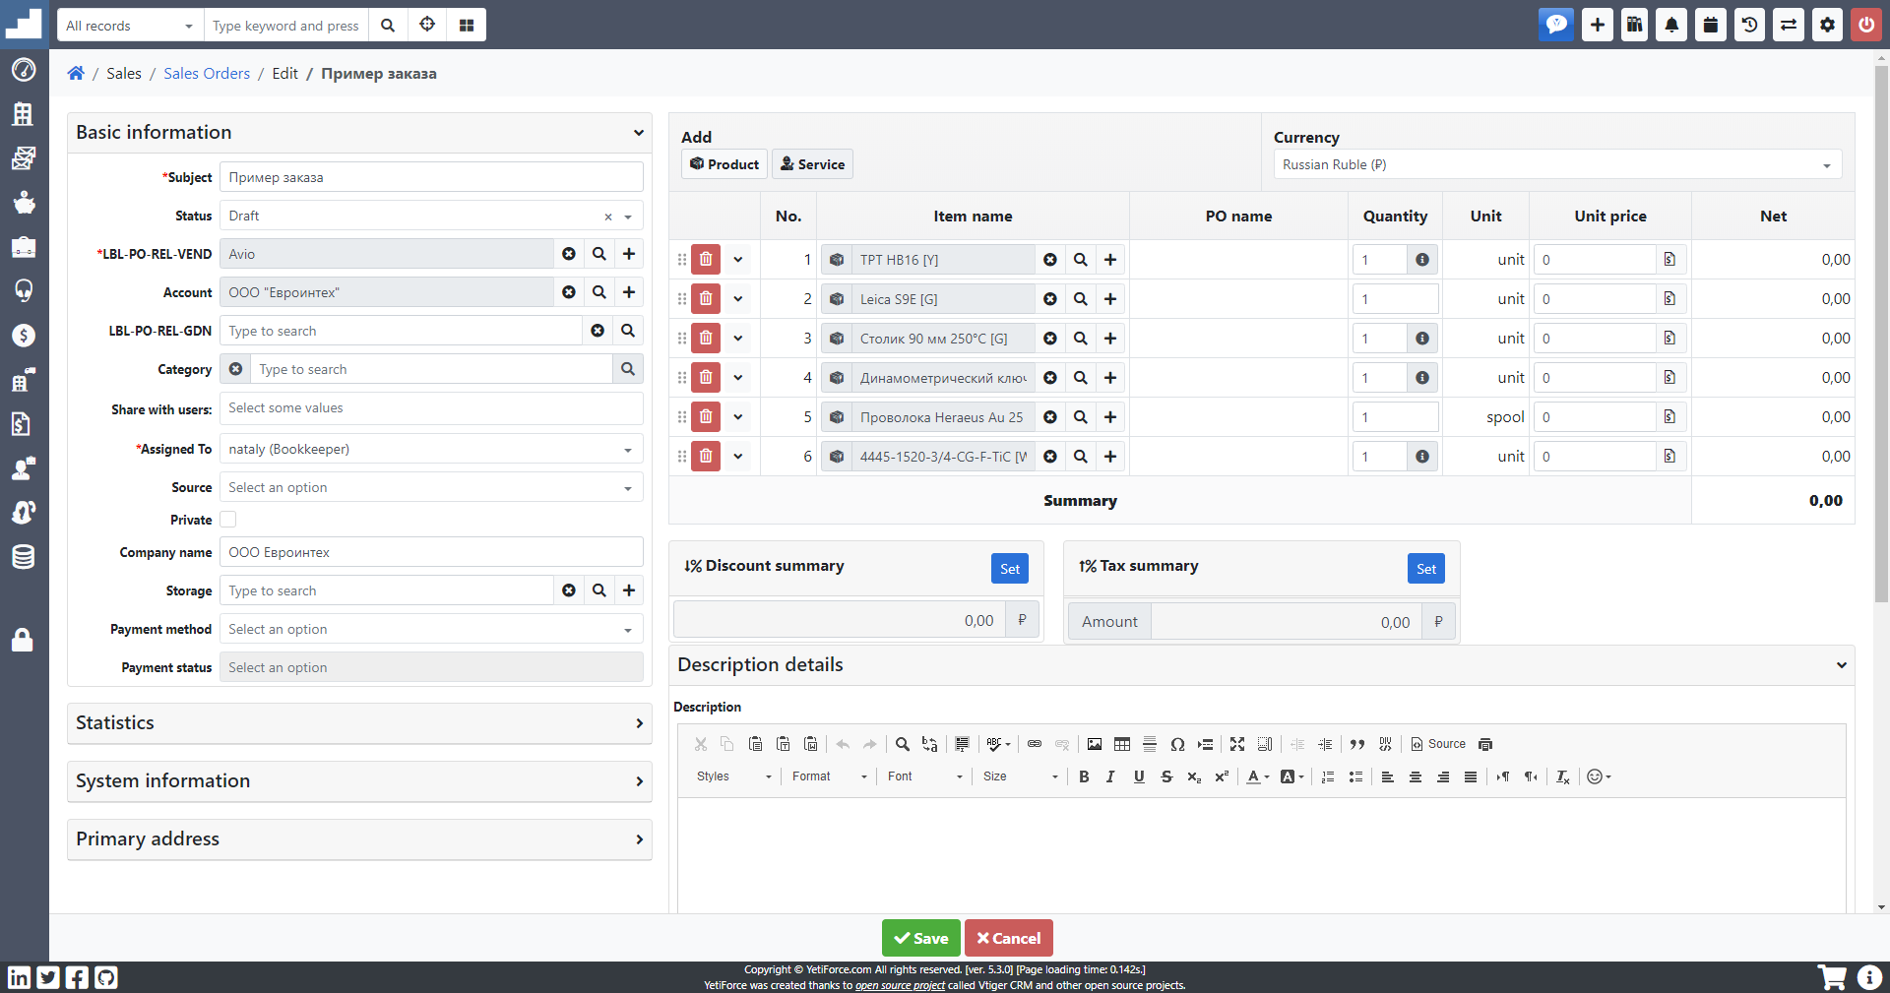Open the LinkedIn footer icon
Viewport: 1890px width, 993px height.
point(19,977)
